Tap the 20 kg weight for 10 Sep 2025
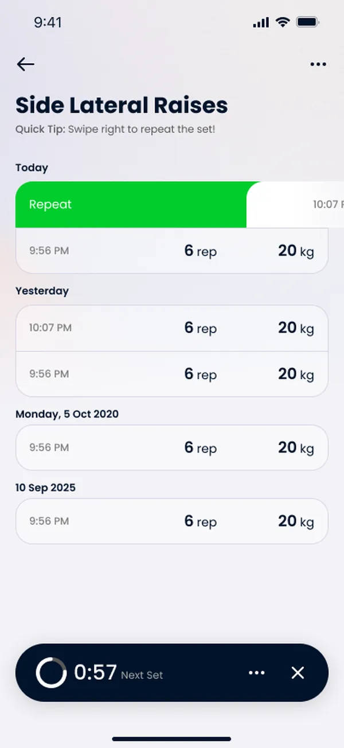Viewport: 344px width, 748px height. pyautogui.click(x=296, y=521)
